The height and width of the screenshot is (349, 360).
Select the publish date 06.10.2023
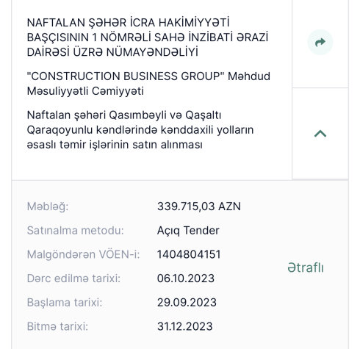[x=186, y=278]
